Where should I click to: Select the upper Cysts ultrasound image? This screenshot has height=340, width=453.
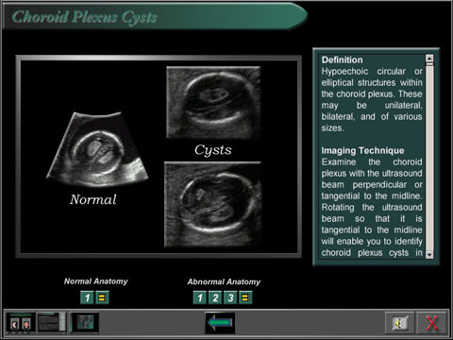pyautogui.click(x=213, y=102)
